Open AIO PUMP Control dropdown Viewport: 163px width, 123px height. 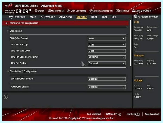[x=107, y=87]
